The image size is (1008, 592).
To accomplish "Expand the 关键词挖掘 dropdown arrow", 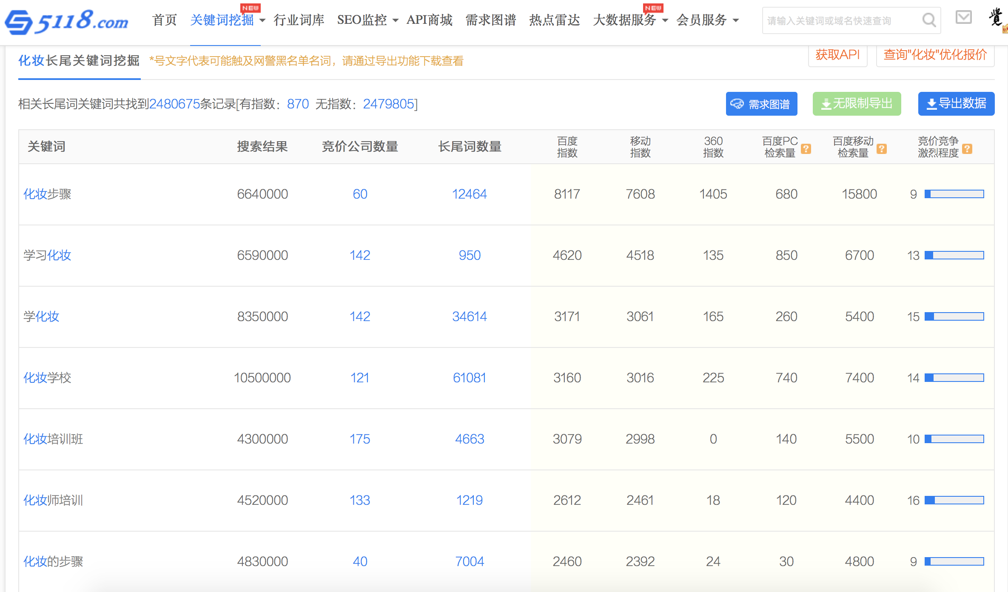I will pos(262,20).
